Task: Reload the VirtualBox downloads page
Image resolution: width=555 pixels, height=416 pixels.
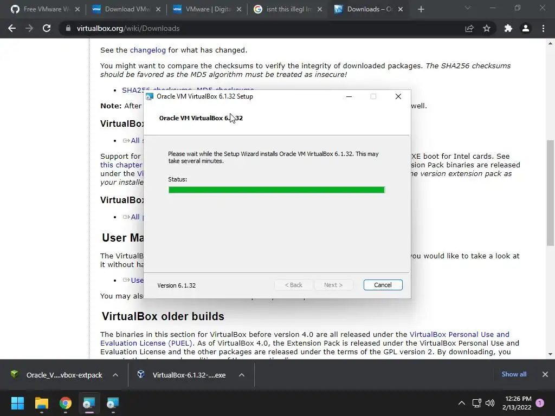Action: coord(47,28)
